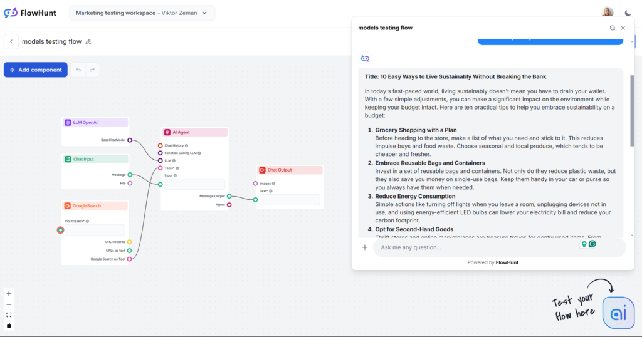Open the Marketing testing workspace dropdown
Image resolution: width=642 pixels, height=337 pixels.
[142, 13]
